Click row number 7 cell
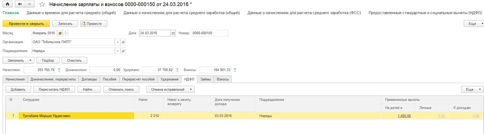The height and width of the screenshot is (134, 484). tap(12, 116)
